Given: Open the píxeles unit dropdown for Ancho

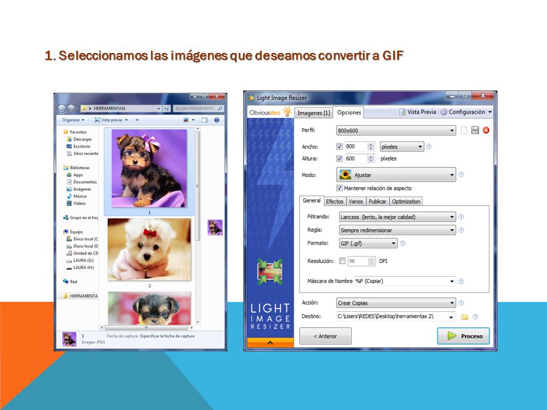Looking at the screenshot, I should pyautogui.click(x=402, y=147).
